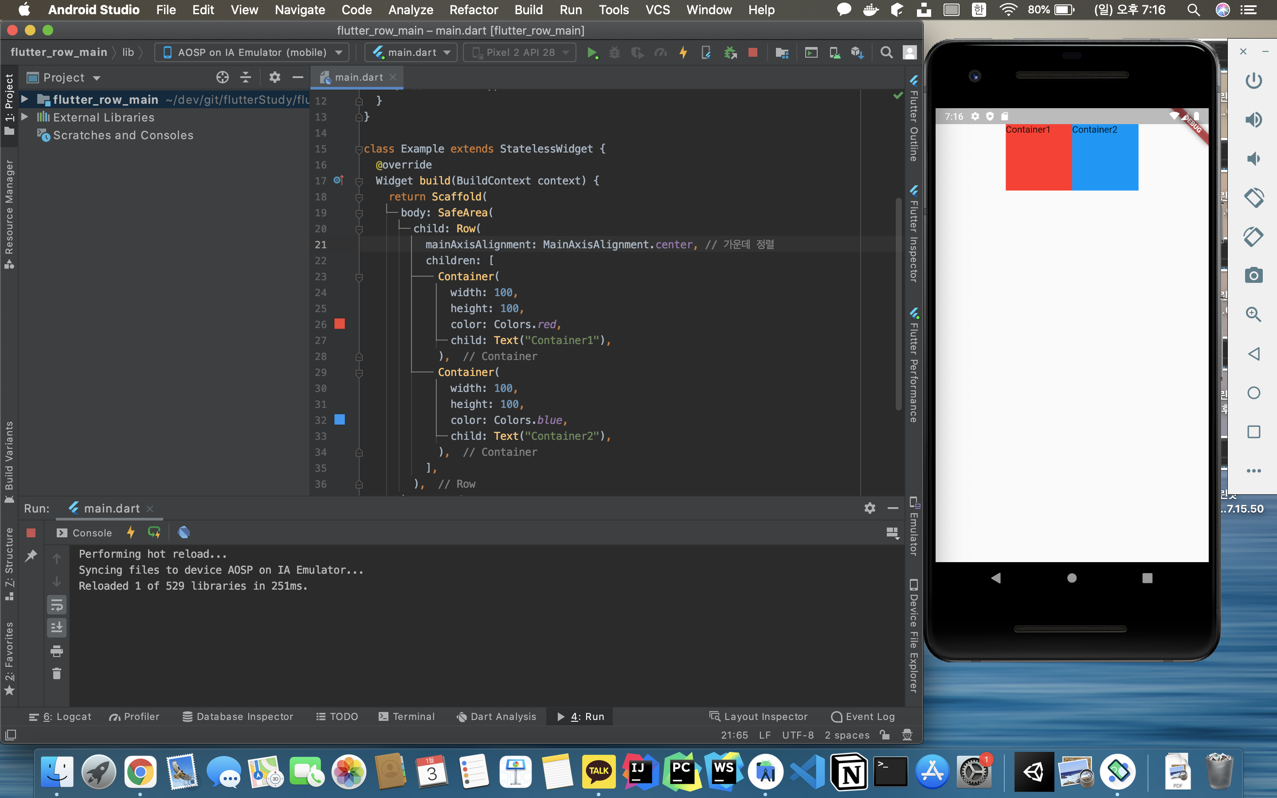The height and width of the screenshot is (798, 1277).
Task: Expand the flutter_row_main project tree node
Action: [24, 99]
